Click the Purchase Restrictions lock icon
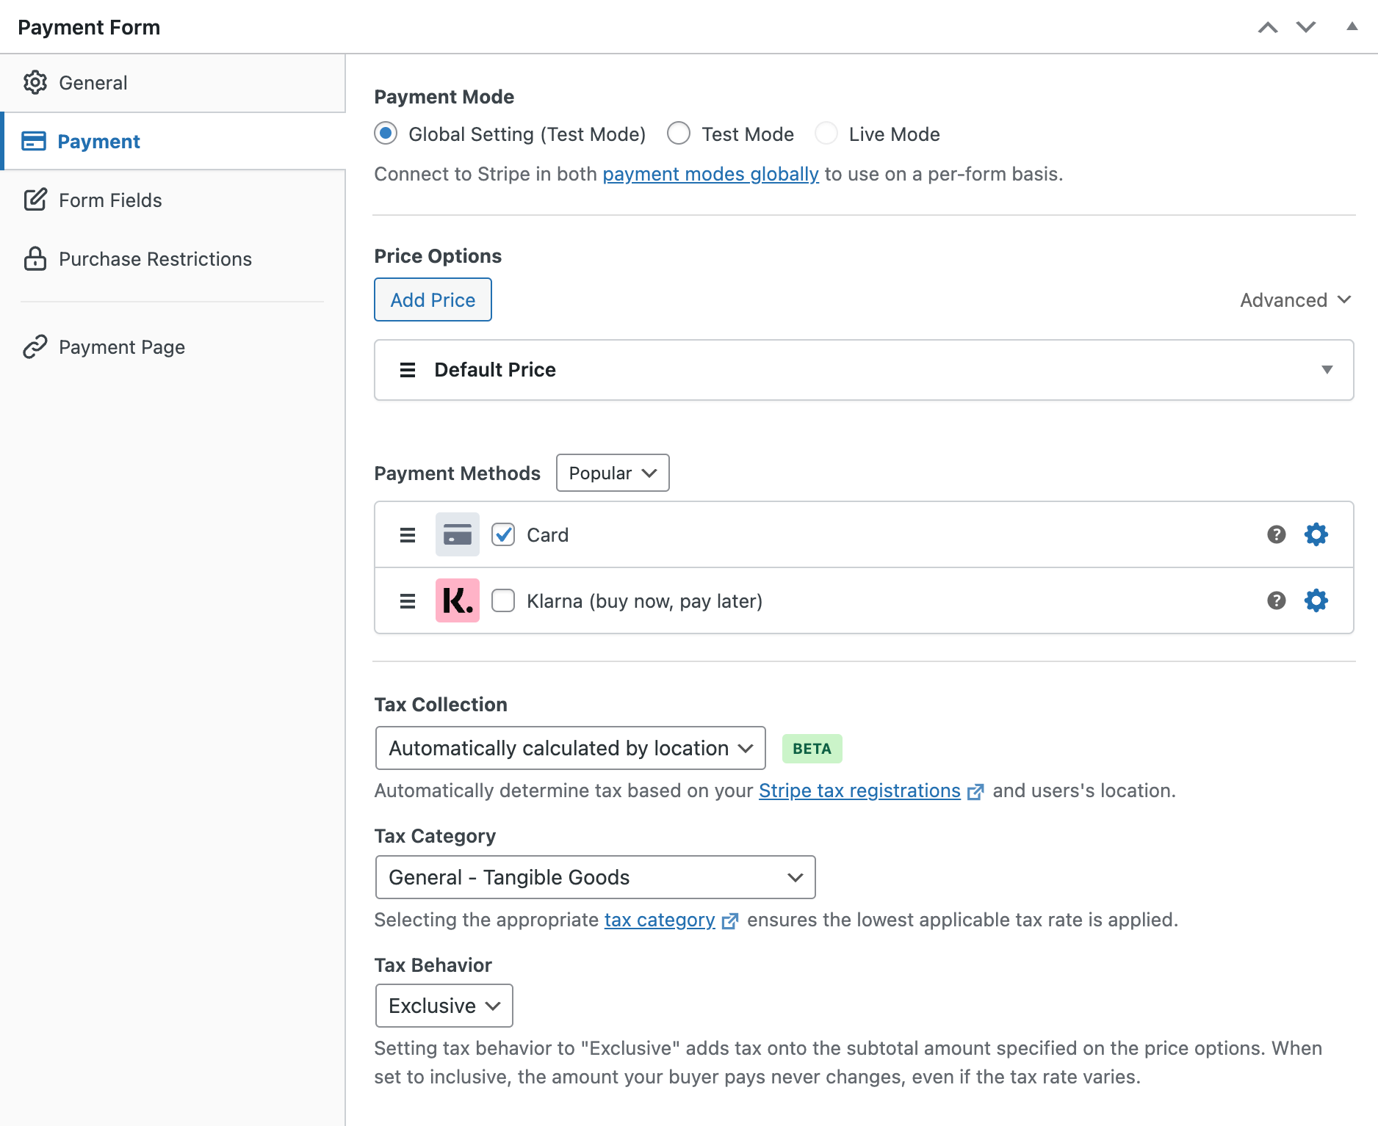Screen dimensions: 1378x1126 35,258
